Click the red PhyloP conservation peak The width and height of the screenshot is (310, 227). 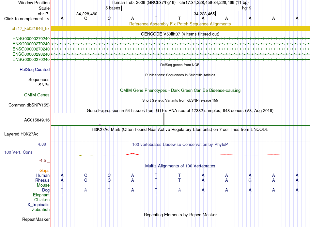(x=132, y=154)
